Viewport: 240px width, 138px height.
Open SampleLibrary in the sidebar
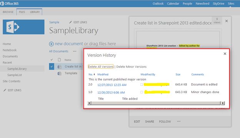[x=17, y=69]
